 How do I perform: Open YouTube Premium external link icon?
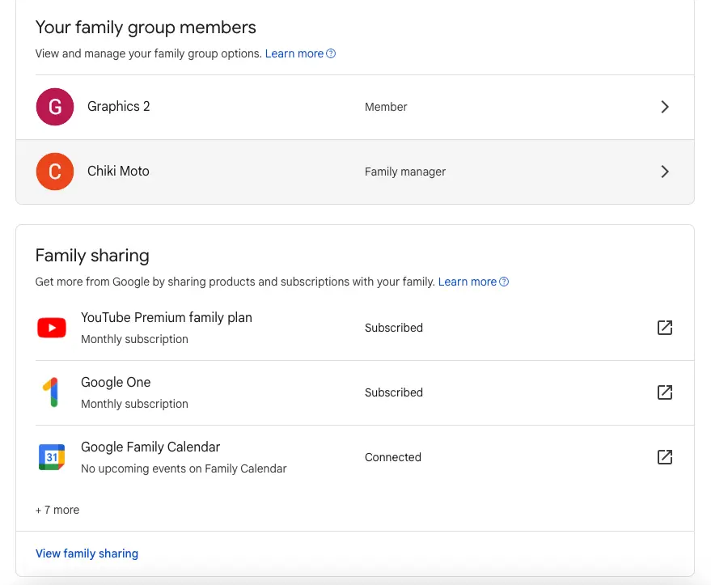665,328
